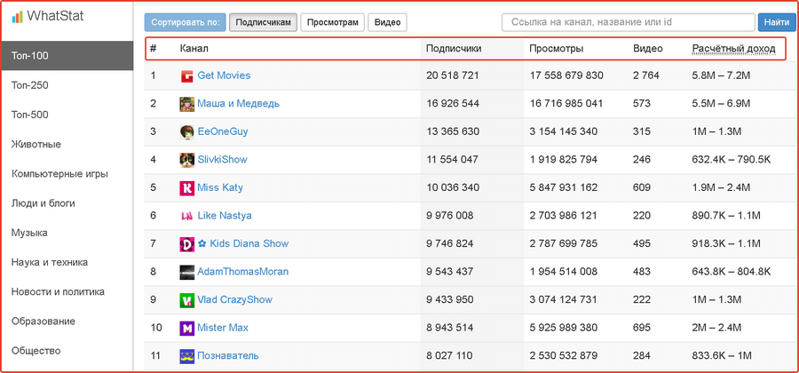
Task: Focus the channel link search field
Action: click(x=629, y=22)
